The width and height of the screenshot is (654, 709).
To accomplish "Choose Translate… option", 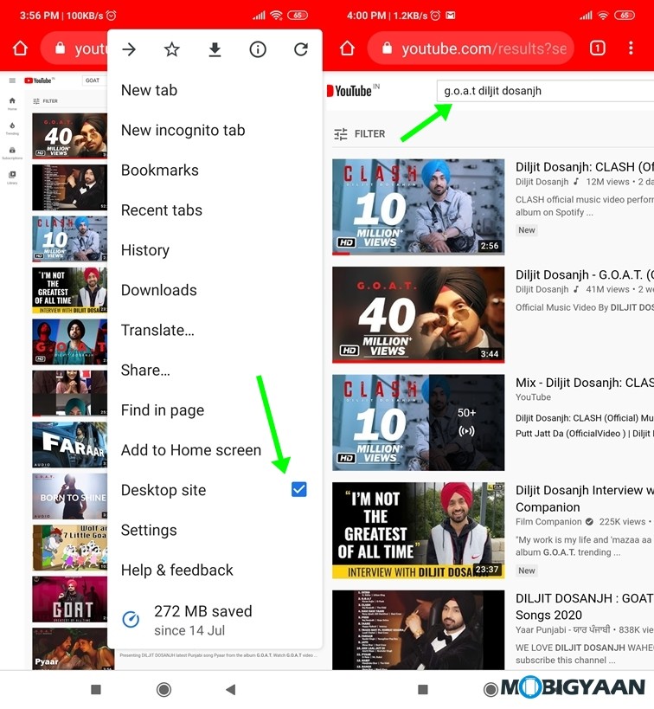I will point(215,330).
